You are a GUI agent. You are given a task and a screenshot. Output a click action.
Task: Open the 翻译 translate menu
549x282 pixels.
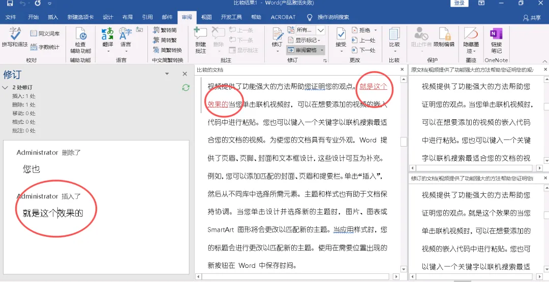(108, 41)
